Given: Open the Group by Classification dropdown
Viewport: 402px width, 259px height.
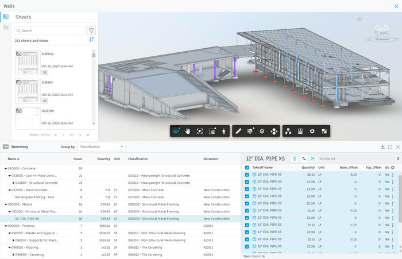Looking at the screenshot, I should coord(102,147).
